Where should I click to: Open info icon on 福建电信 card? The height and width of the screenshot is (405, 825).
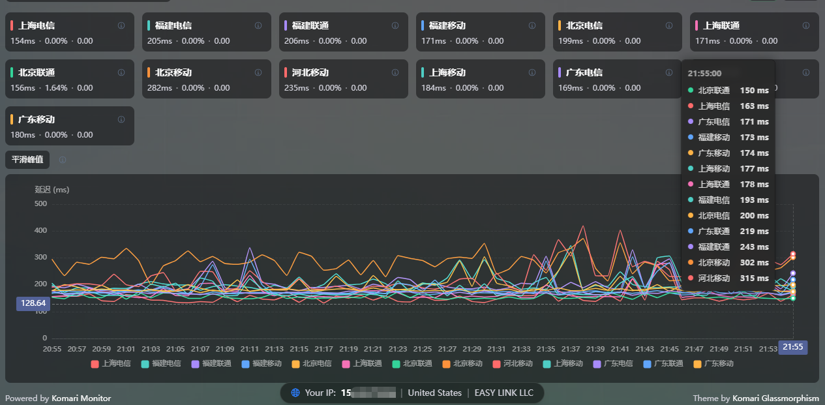click(x=258, y=25)
